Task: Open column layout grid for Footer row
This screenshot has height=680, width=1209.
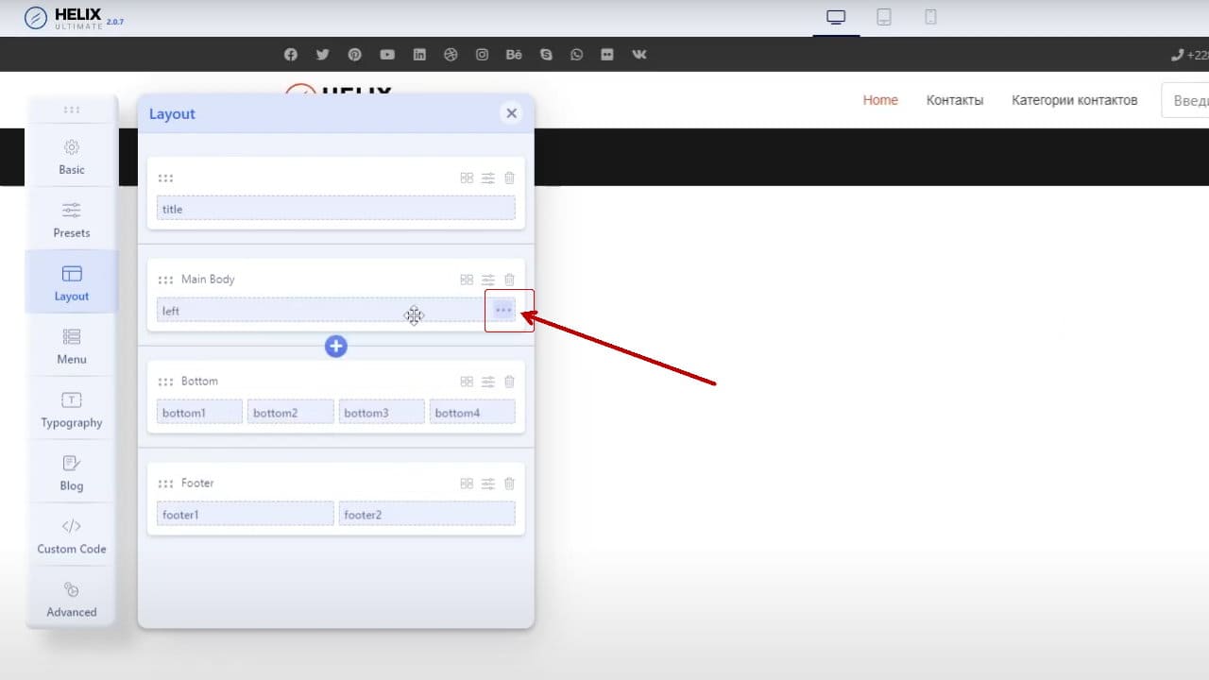Action: tap(467, 484)
